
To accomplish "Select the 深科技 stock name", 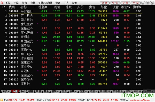I will [25, 84].
